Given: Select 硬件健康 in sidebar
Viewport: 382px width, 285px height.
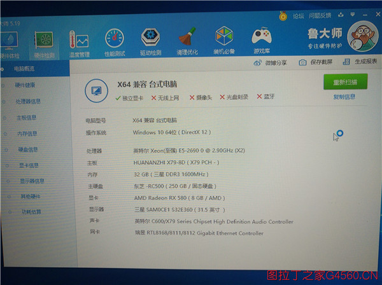Looking at the screenshot, I should (x=25, y=85).
